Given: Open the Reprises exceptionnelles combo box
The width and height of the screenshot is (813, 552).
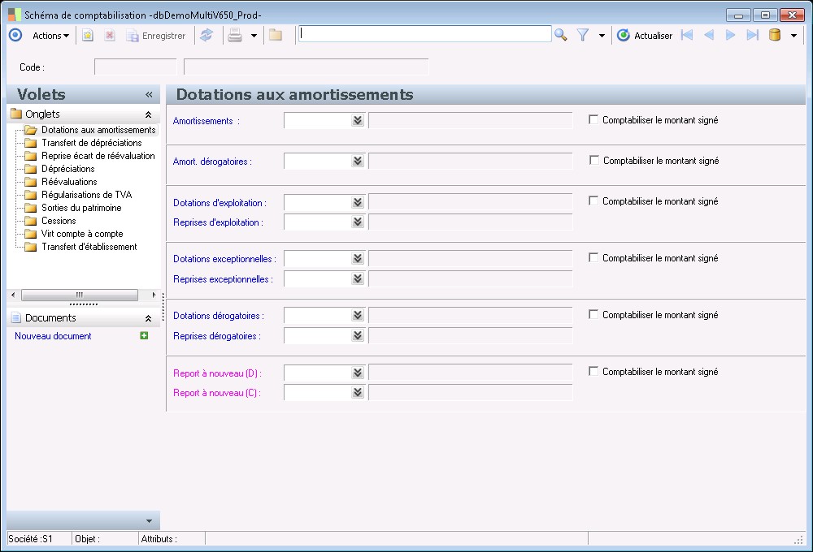Looking at the screenshot, I should coord(358,278).
